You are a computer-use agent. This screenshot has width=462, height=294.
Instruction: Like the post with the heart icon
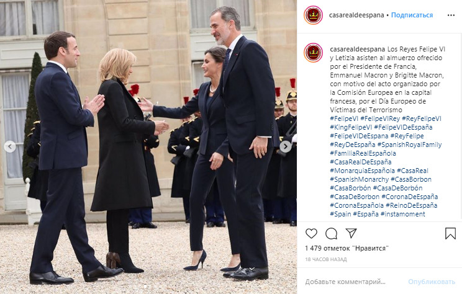click(x=311, y=234)
